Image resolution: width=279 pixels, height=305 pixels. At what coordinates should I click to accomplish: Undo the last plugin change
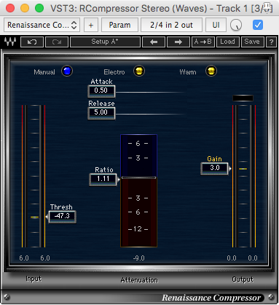(x=32, y=42)
